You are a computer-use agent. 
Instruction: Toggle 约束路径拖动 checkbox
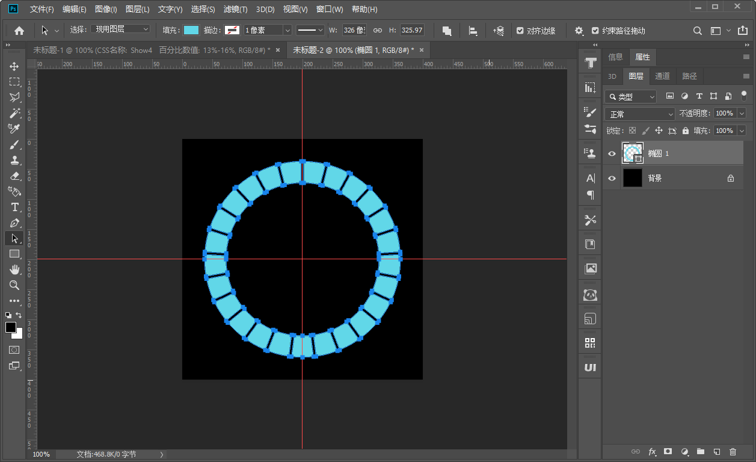(x=595, y=30)
